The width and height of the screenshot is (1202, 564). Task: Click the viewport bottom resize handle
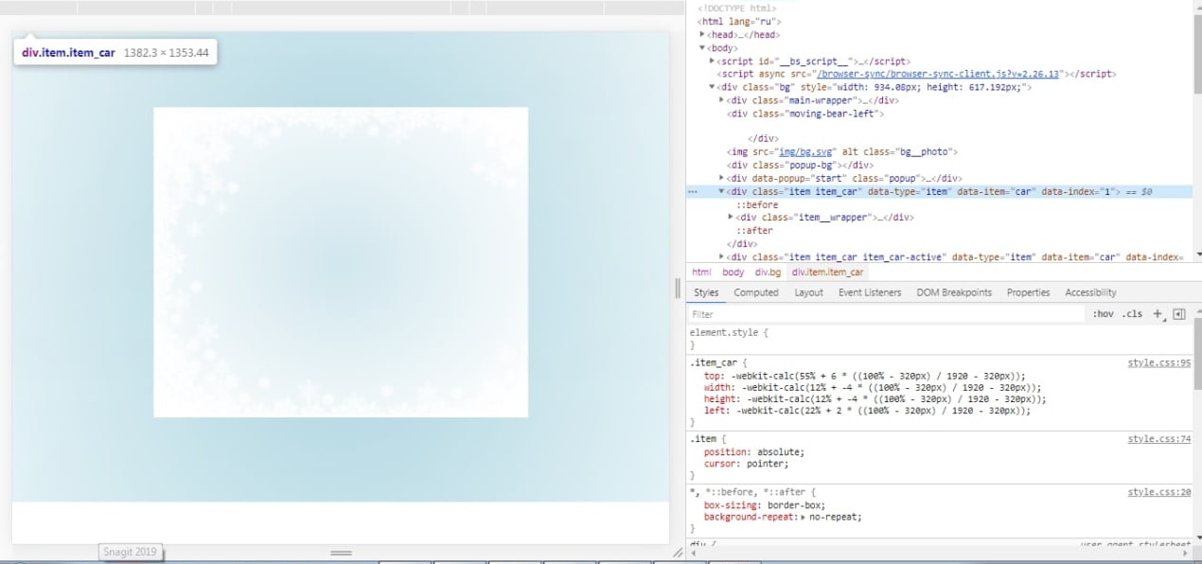[x=341, y=553]
